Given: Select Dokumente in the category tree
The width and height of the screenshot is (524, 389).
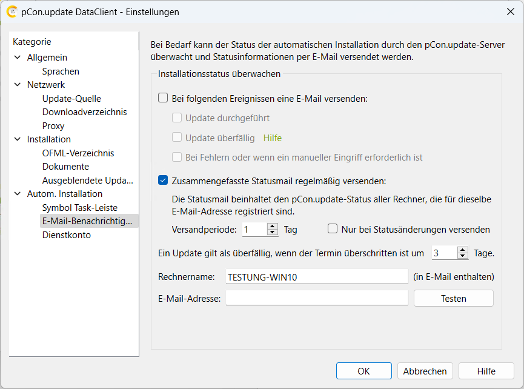Looking at the screenshot, I should click(65, 167).
